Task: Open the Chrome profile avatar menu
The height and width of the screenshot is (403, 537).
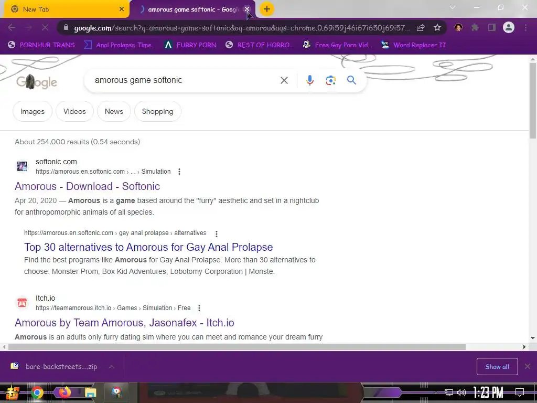Action: (509, 28)
